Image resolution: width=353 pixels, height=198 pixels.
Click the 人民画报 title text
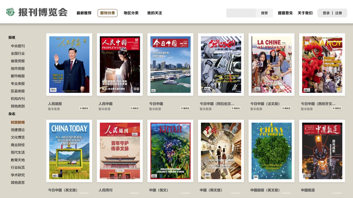click(x=55, y=104)
